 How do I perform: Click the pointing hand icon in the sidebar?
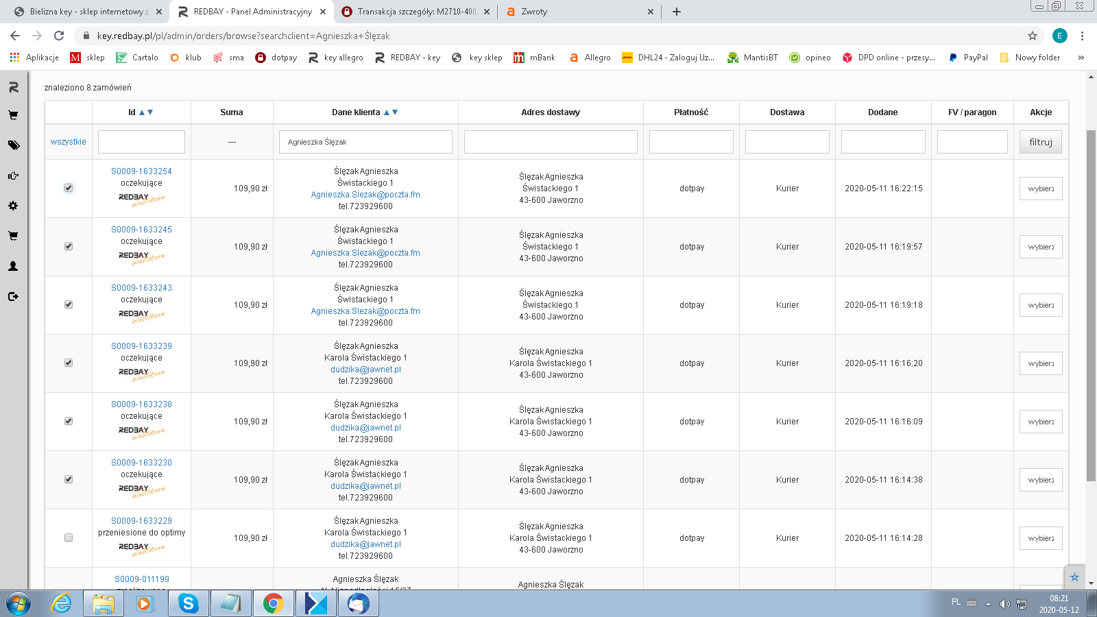[13, 176]
